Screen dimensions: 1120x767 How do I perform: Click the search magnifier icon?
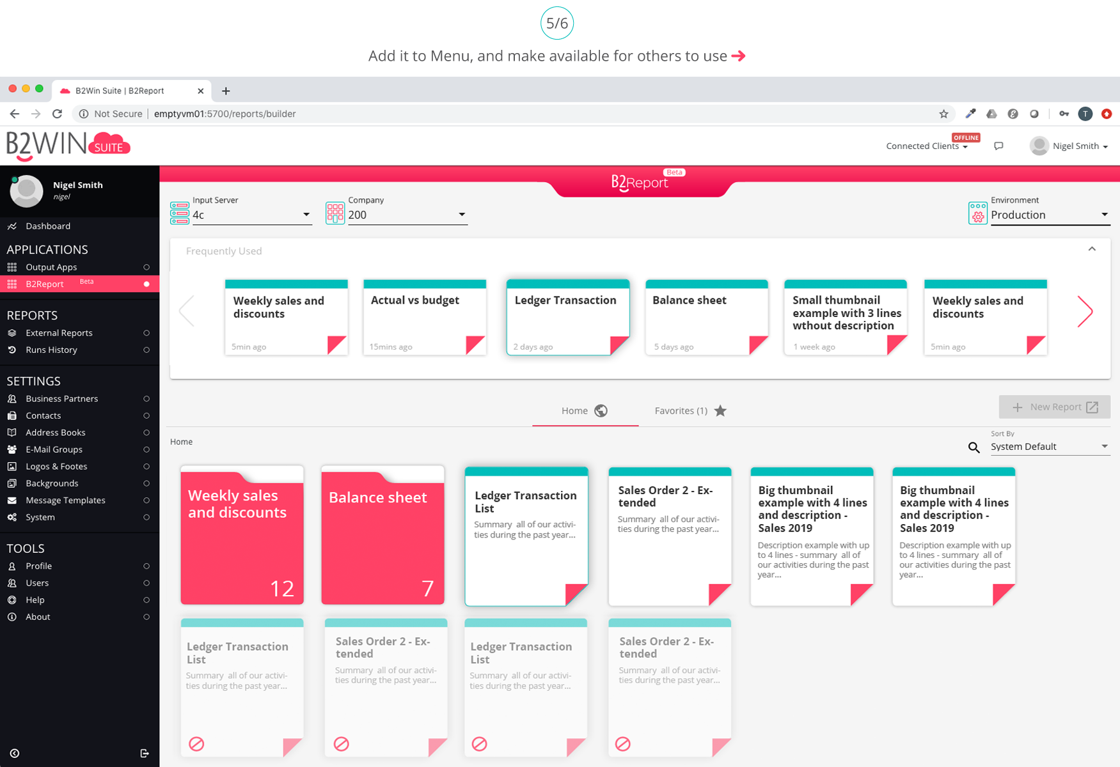coord(974,447)
